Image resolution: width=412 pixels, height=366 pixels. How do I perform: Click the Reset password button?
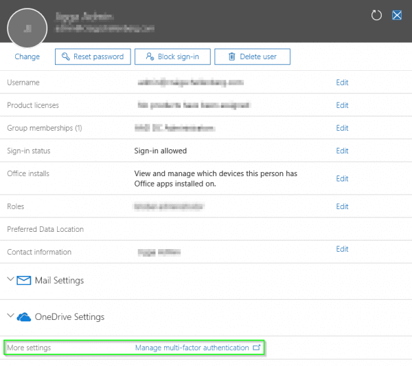pos(92,56)
